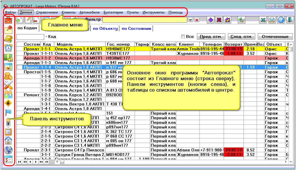The width and height of the screenshot is (296, 170).
Task: Clear the filter with red X button
Action: pos(197,20)
